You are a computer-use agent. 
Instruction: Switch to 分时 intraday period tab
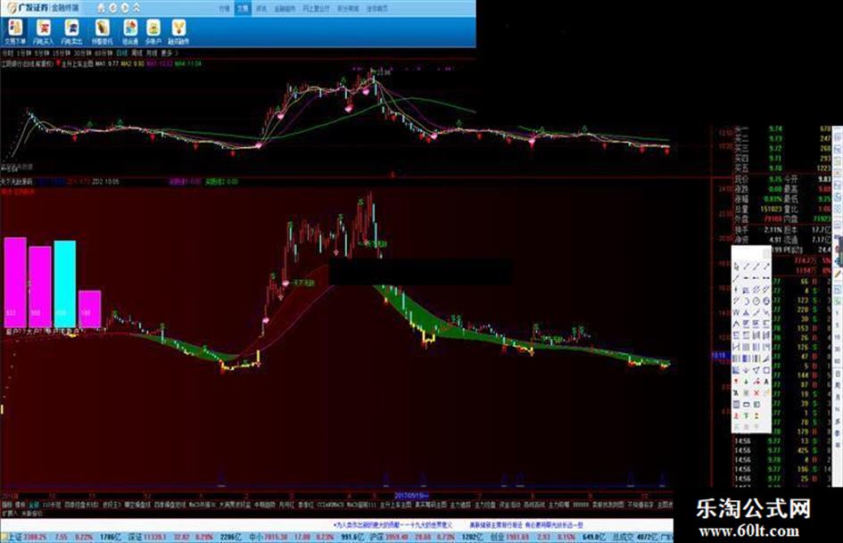(7, 53)
